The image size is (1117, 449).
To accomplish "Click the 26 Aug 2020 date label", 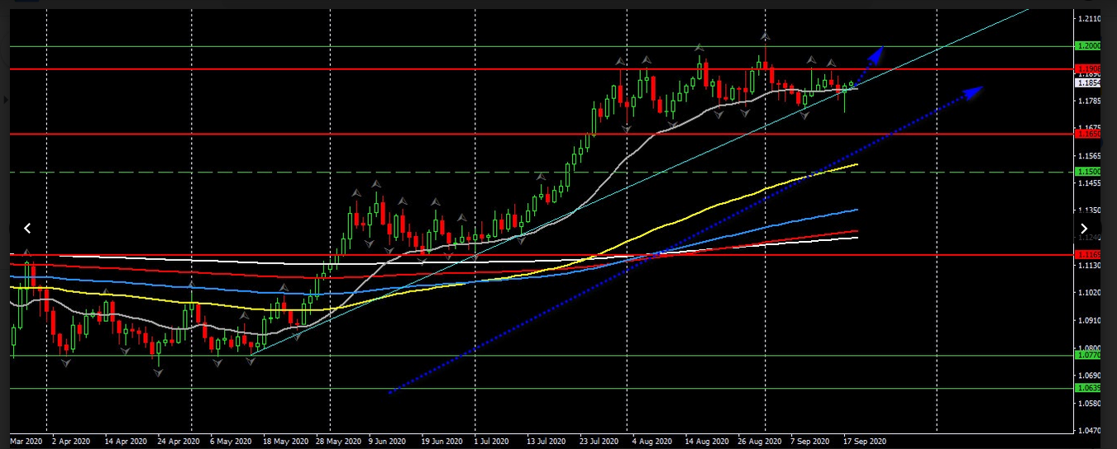I will [758, 442].
